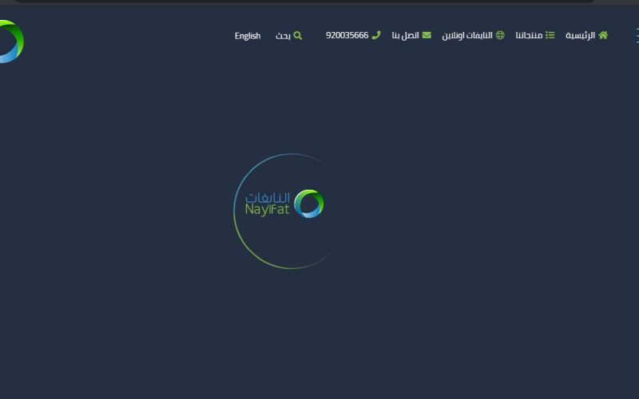Click the Arabic النايفات text in center logo
639x399 pixels.
click(268, 198)
